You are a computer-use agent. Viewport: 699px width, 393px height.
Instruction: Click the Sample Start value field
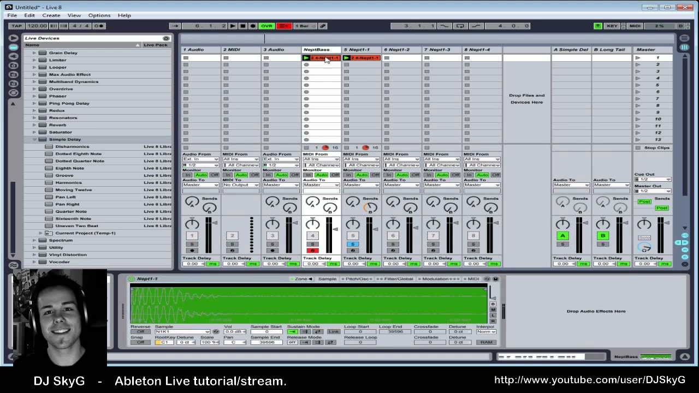click(267, 332)
